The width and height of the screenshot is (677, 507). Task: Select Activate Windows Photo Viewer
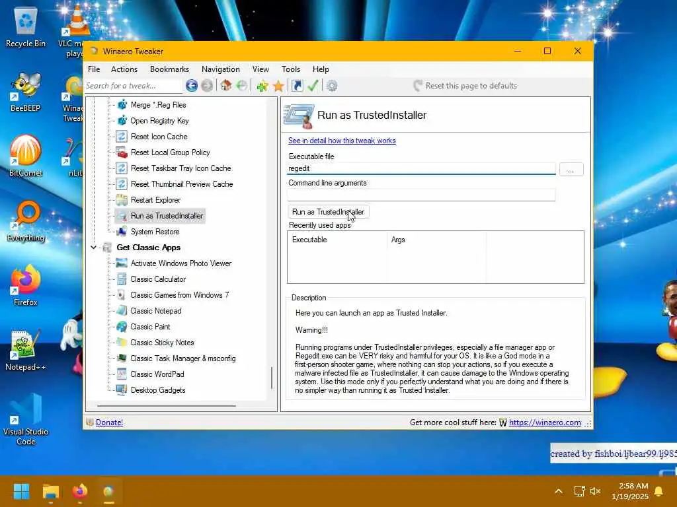click(181, 263)
